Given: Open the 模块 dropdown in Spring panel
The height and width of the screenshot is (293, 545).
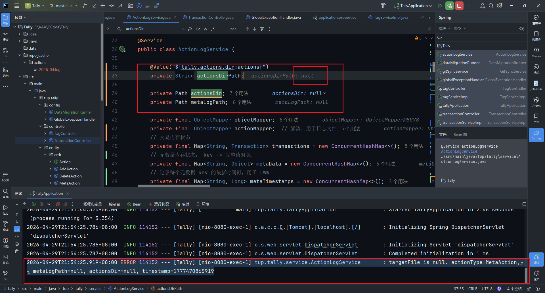Looking at the screenshot, I should [445, 28].
